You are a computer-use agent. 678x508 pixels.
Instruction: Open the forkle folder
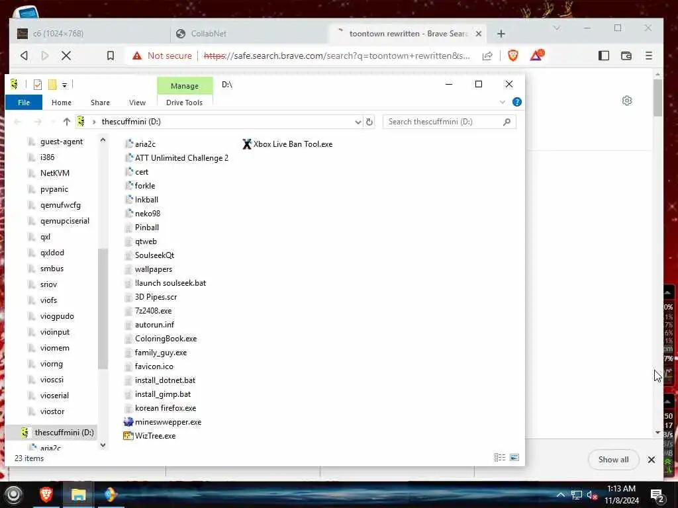point(139,186)
